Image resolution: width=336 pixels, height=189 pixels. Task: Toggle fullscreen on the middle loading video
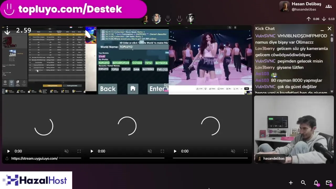[162, 151]
